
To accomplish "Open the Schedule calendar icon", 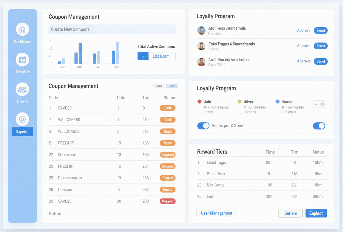I will tap(22, 60).
